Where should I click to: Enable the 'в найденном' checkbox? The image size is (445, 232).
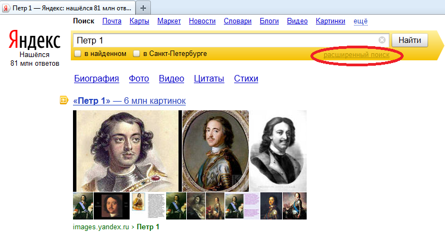(77, 53)
